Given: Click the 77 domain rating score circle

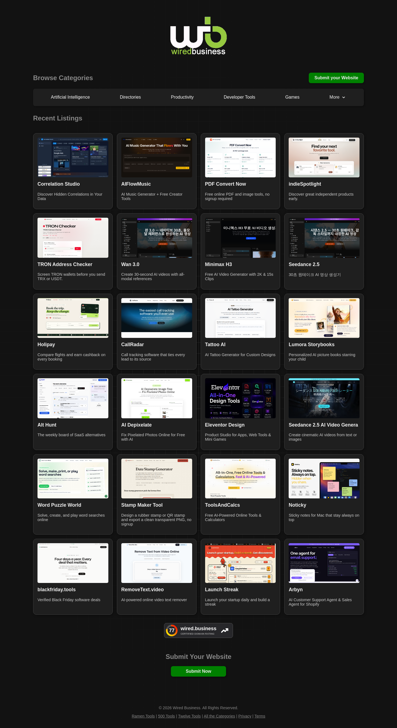Looking at the screenshot, I should [172, 630].
